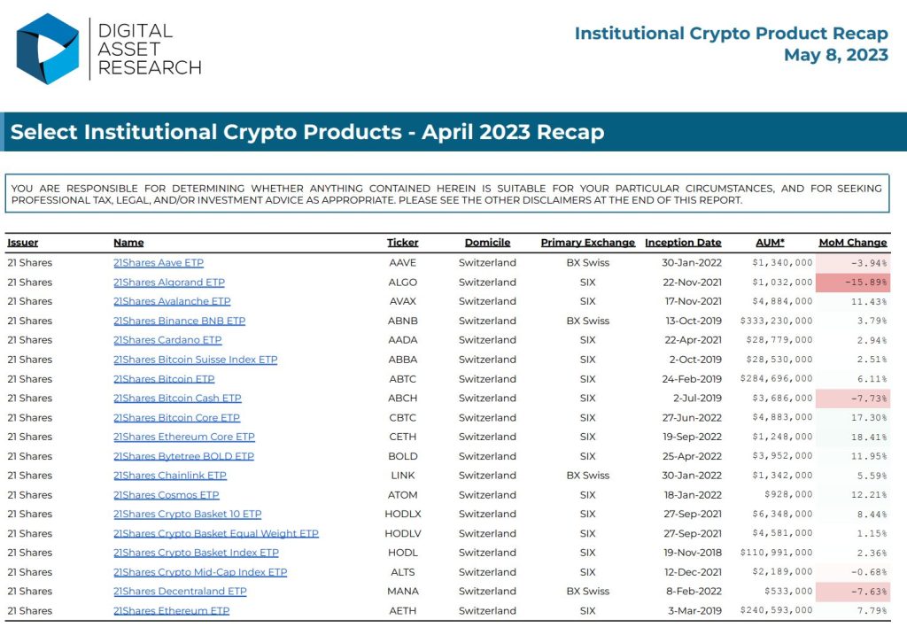The image size is (907, 635).
Task: Click the Institutional Crypto Product Recap title
Action: (x=731, y=34)
